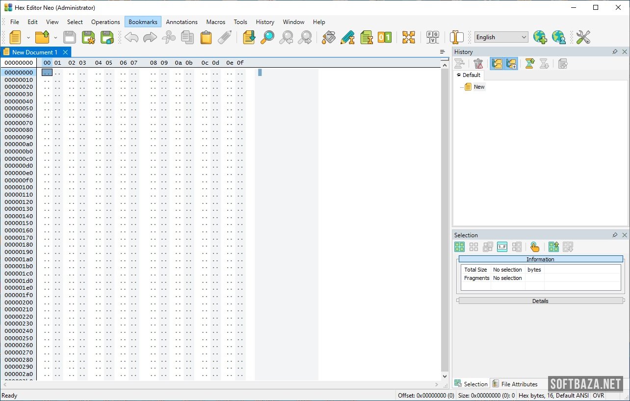Expand the Details section bar
The image size is (630, 401).
(540, 301)
